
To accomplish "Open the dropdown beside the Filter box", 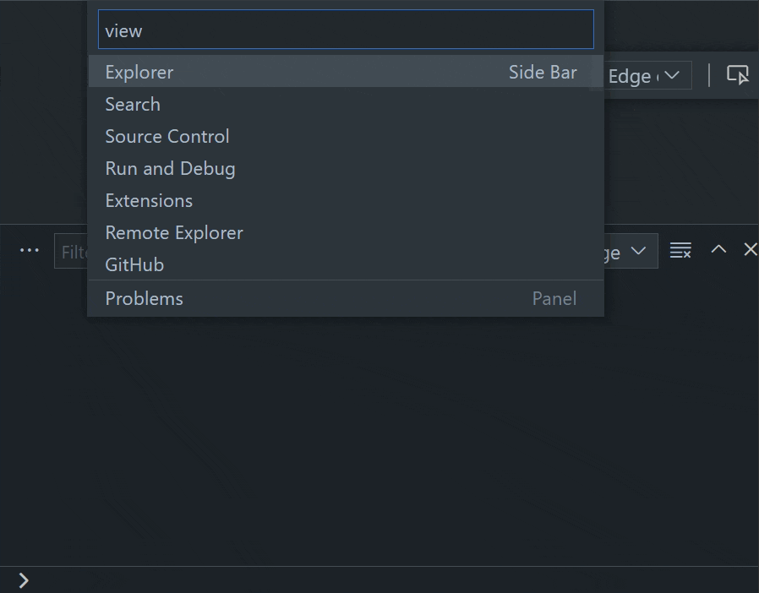I will click(631, 251).
